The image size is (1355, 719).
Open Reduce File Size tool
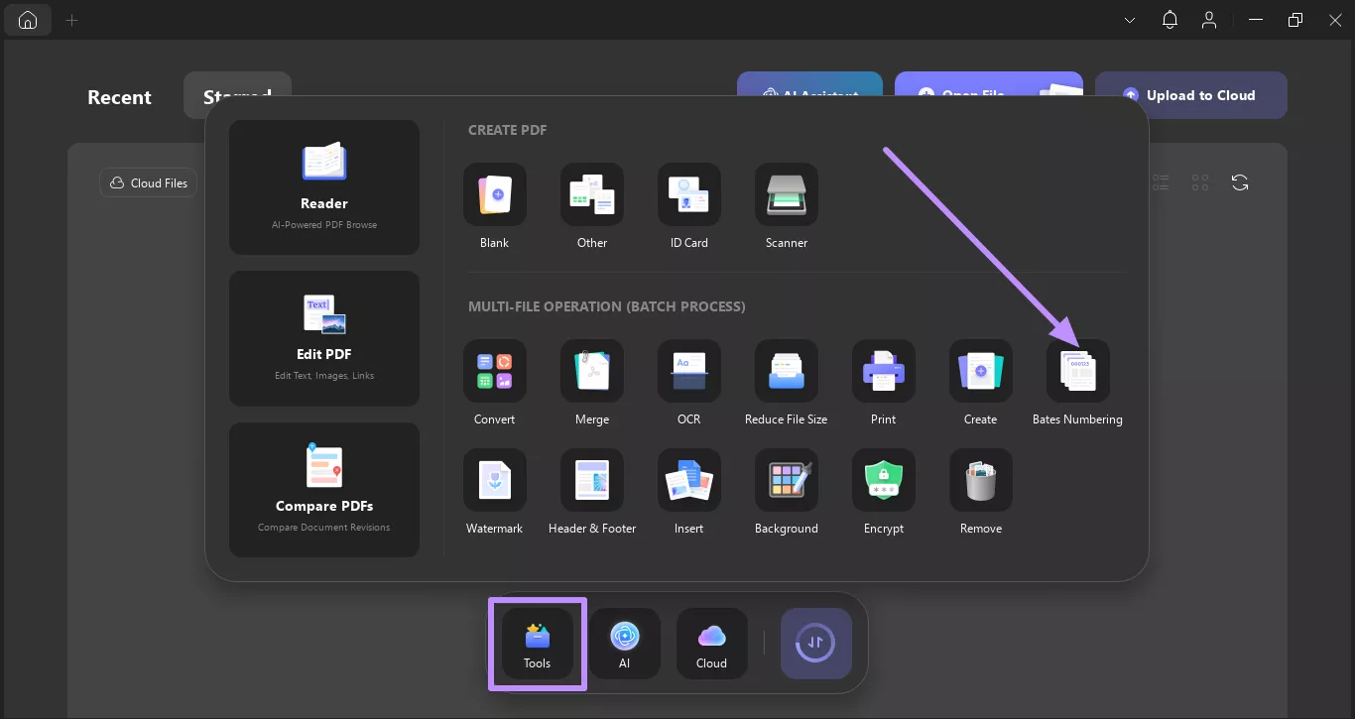pos(786,372)
